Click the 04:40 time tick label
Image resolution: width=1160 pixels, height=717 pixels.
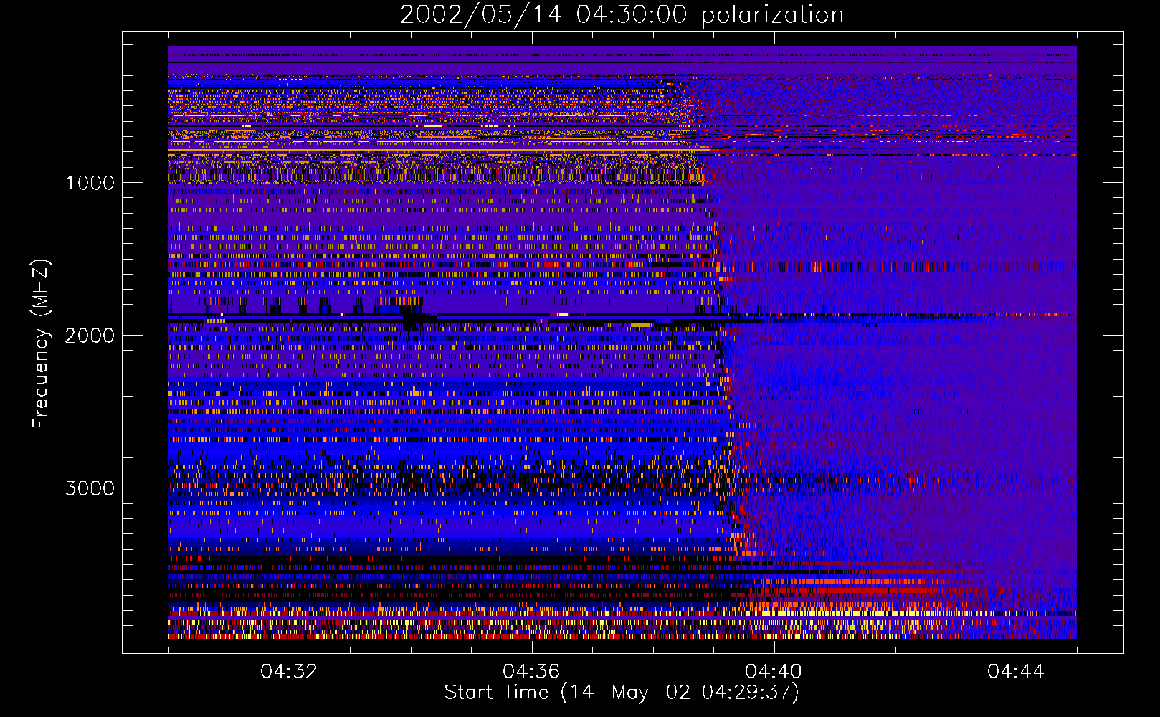pos(774,672)
